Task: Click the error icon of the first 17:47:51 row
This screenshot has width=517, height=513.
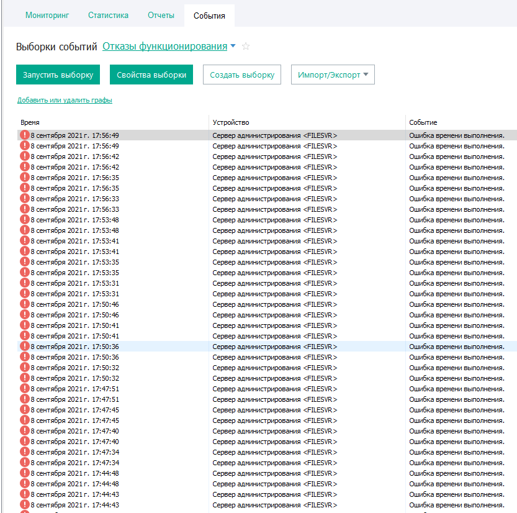Action: click(x=25, y=389)
